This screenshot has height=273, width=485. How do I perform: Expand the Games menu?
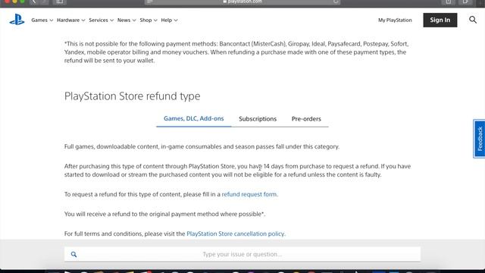42,20
